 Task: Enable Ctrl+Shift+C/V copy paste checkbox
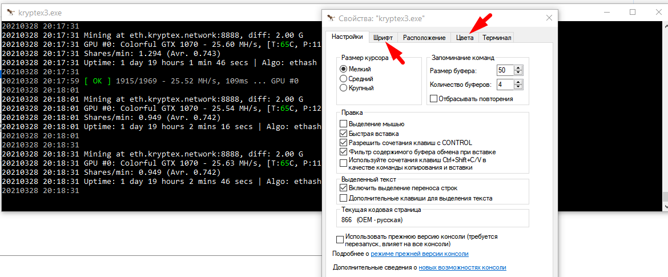click(x=343, y=163)
